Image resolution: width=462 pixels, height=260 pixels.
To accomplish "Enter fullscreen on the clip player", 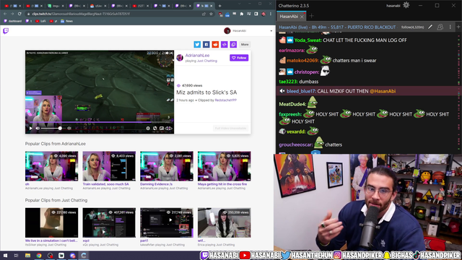I will [x=168, y=129].
